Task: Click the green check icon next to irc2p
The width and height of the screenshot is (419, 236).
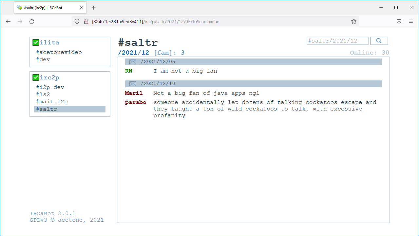Action: click(x=36, y=77)
